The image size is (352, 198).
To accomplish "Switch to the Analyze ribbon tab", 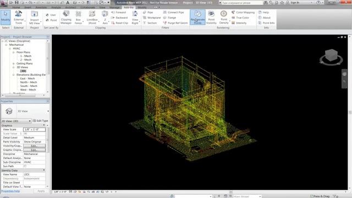I will pyautogui.click(x=56, y=7).
